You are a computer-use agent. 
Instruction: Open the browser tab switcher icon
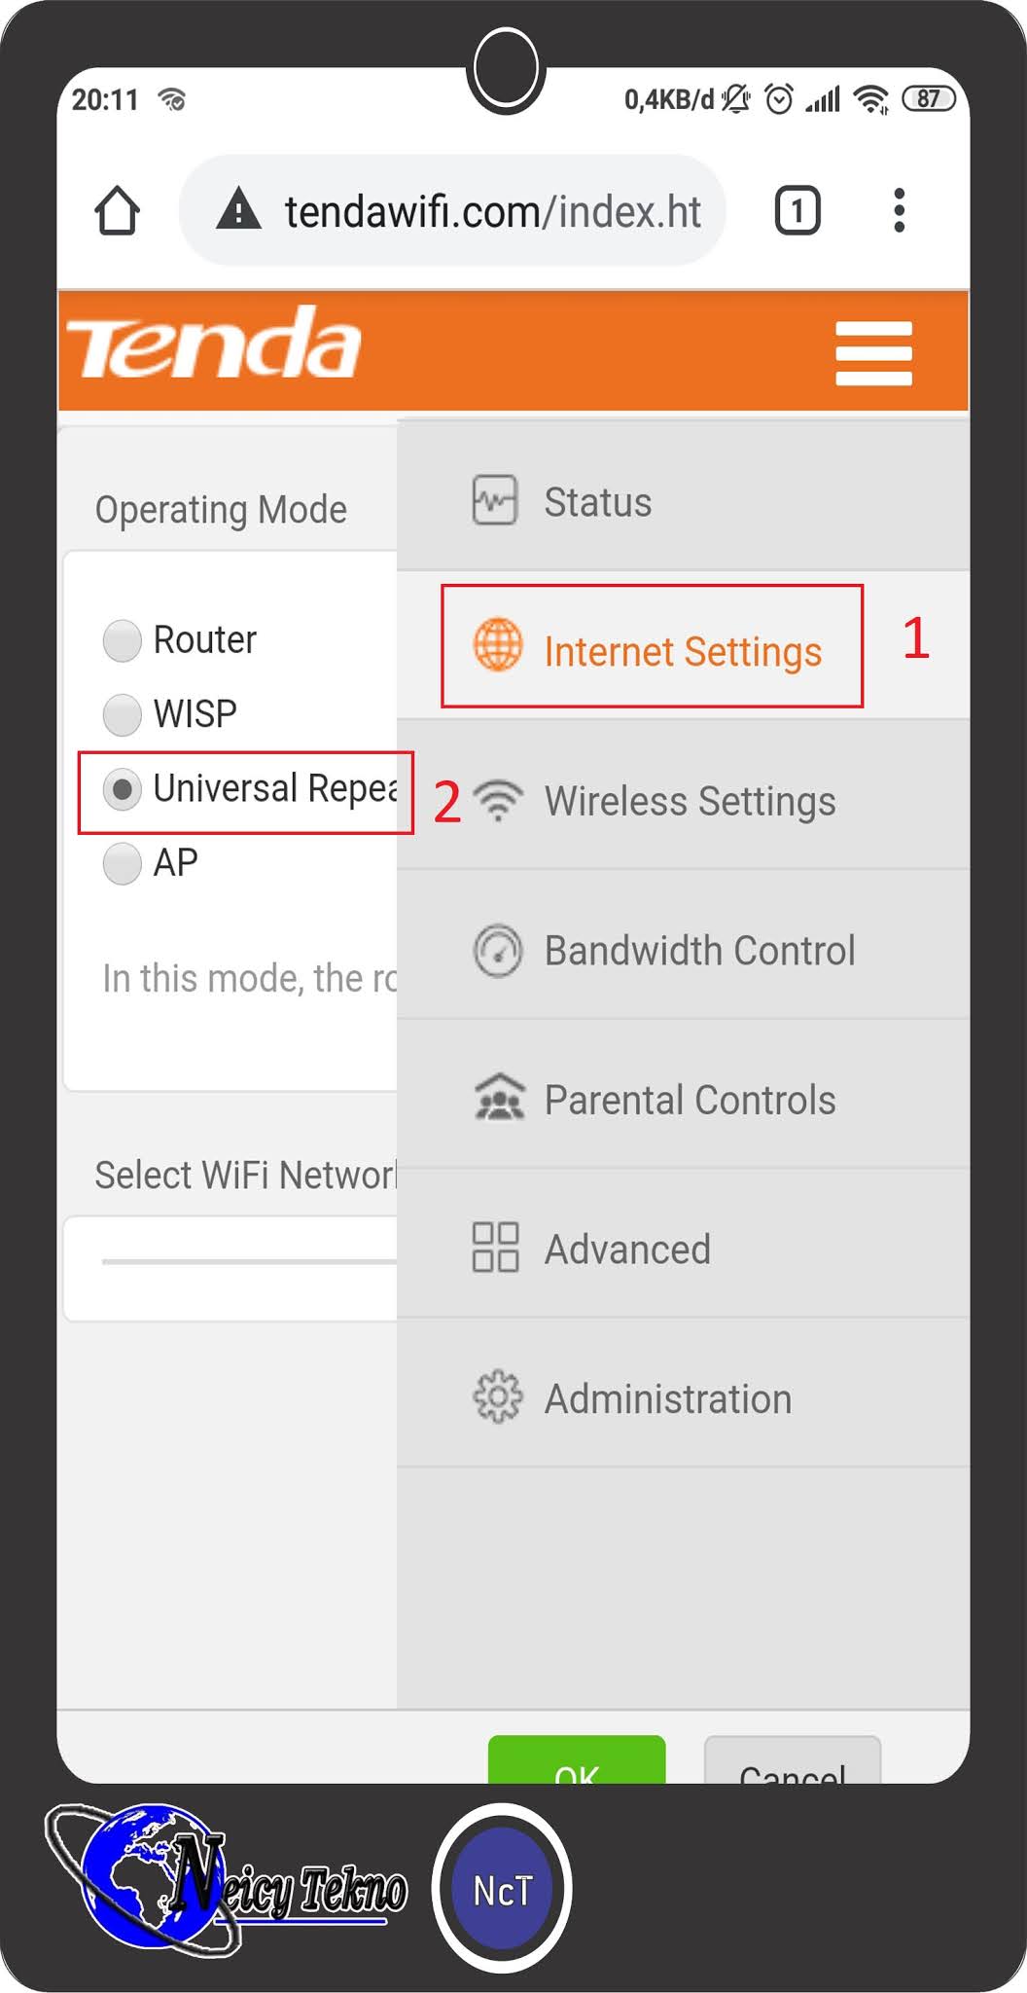797,210
